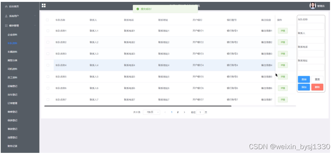Screen dimensions: 336x154
Task: Click the cell 开户银行6
Action: 198,88
